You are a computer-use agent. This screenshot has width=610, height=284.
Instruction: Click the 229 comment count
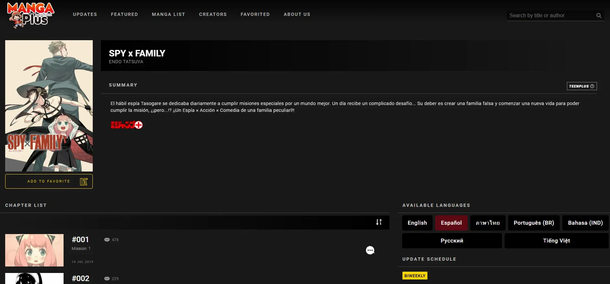[115, 279]
